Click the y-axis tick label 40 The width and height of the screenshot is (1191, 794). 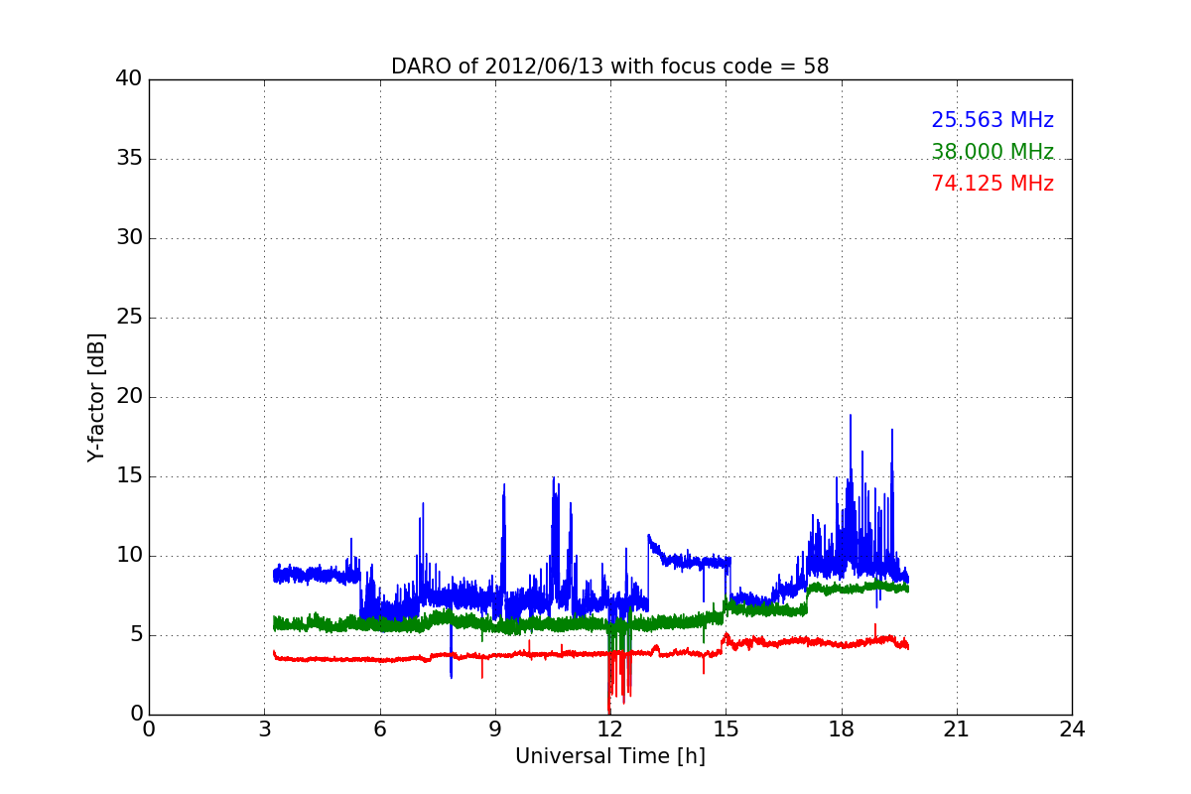[x=129, y=79]
